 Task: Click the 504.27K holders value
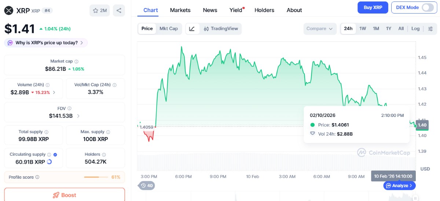96,162
